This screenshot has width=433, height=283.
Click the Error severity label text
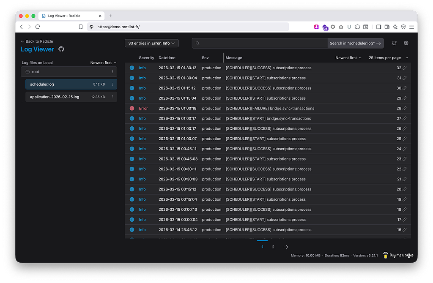(143, 109)
